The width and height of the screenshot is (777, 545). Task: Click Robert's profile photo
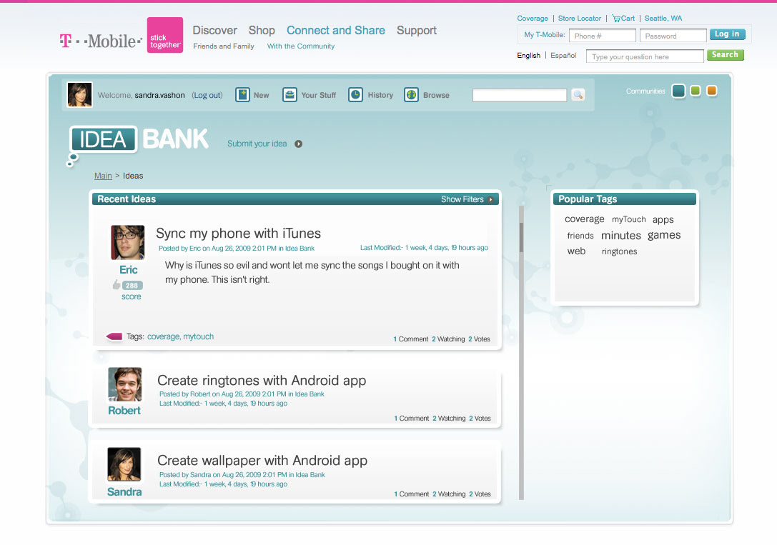coord(125,384)
